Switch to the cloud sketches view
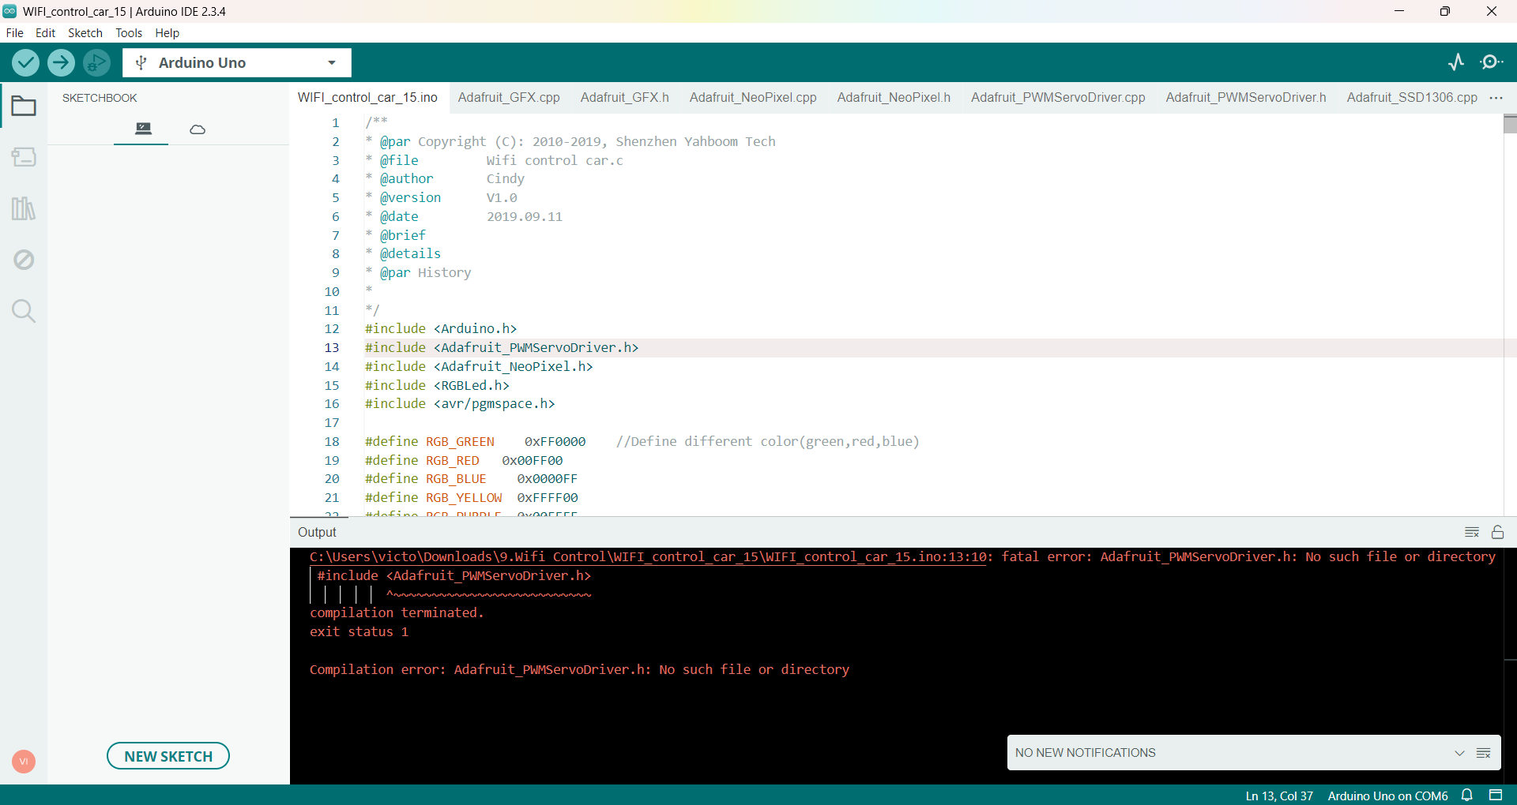This screenshot has width=1517, height=805. point(197,129)
